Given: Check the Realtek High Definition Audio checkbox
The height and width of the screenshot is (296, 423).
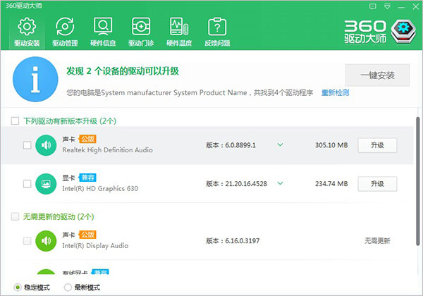Looking at the screenshot, I should (x=27, y=146).
